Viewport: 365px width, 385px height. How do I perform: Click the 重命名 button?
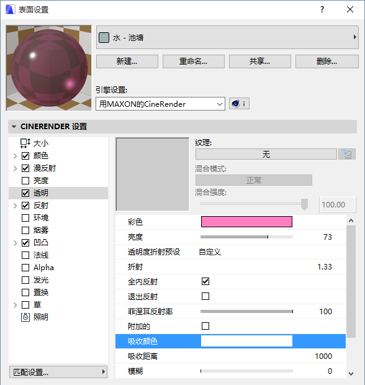(194, 61)
